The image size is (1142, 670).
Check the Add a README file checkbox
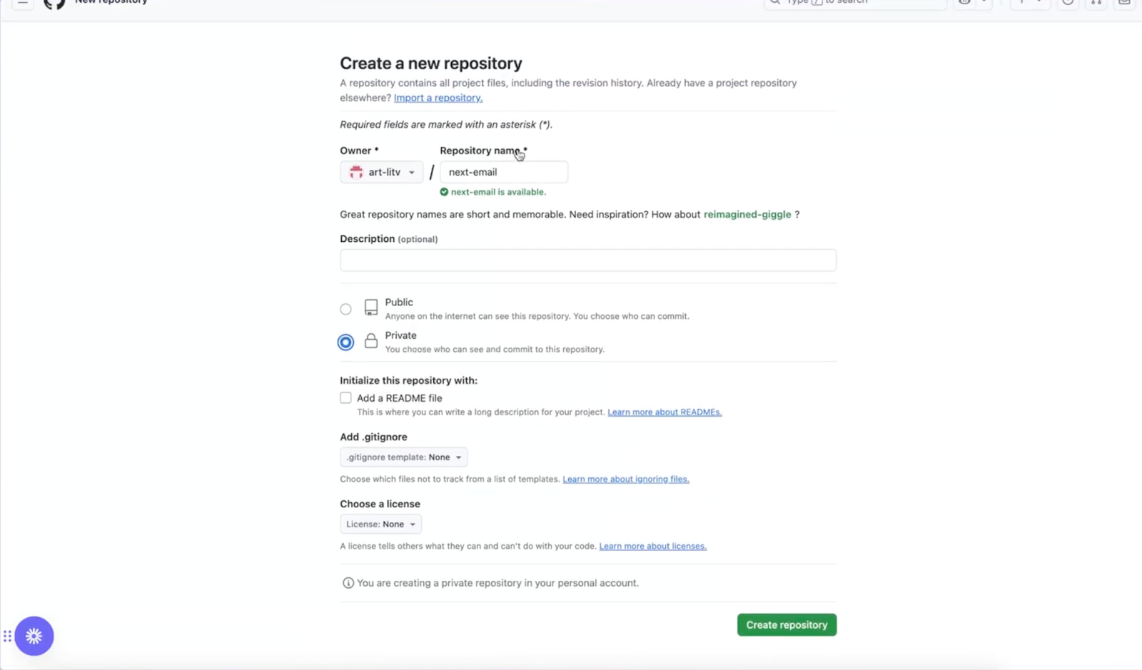345,397
